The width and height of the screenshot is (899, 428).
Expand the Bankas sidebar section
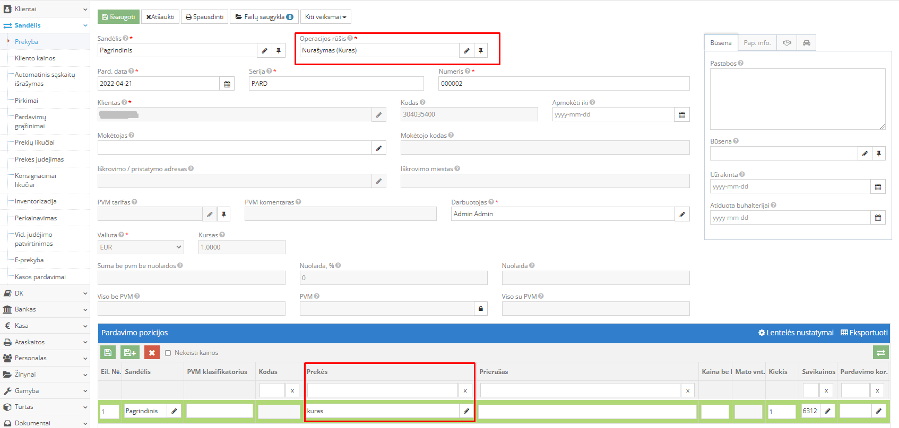pos(45,309)
